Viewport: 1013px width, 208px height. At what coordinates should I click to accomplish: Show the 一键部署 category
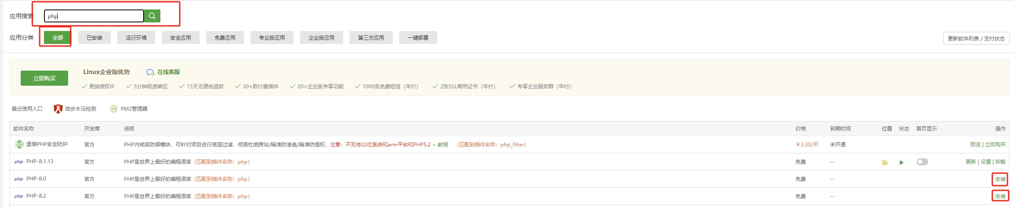[418, 38]
